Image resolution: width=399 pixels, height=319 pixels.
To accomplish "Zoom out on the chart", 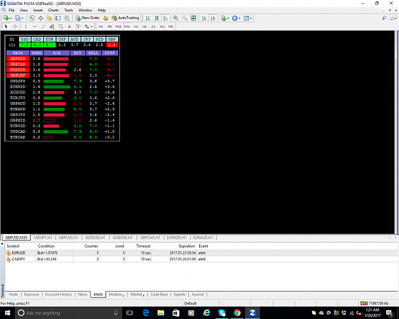I will (184, 18).
